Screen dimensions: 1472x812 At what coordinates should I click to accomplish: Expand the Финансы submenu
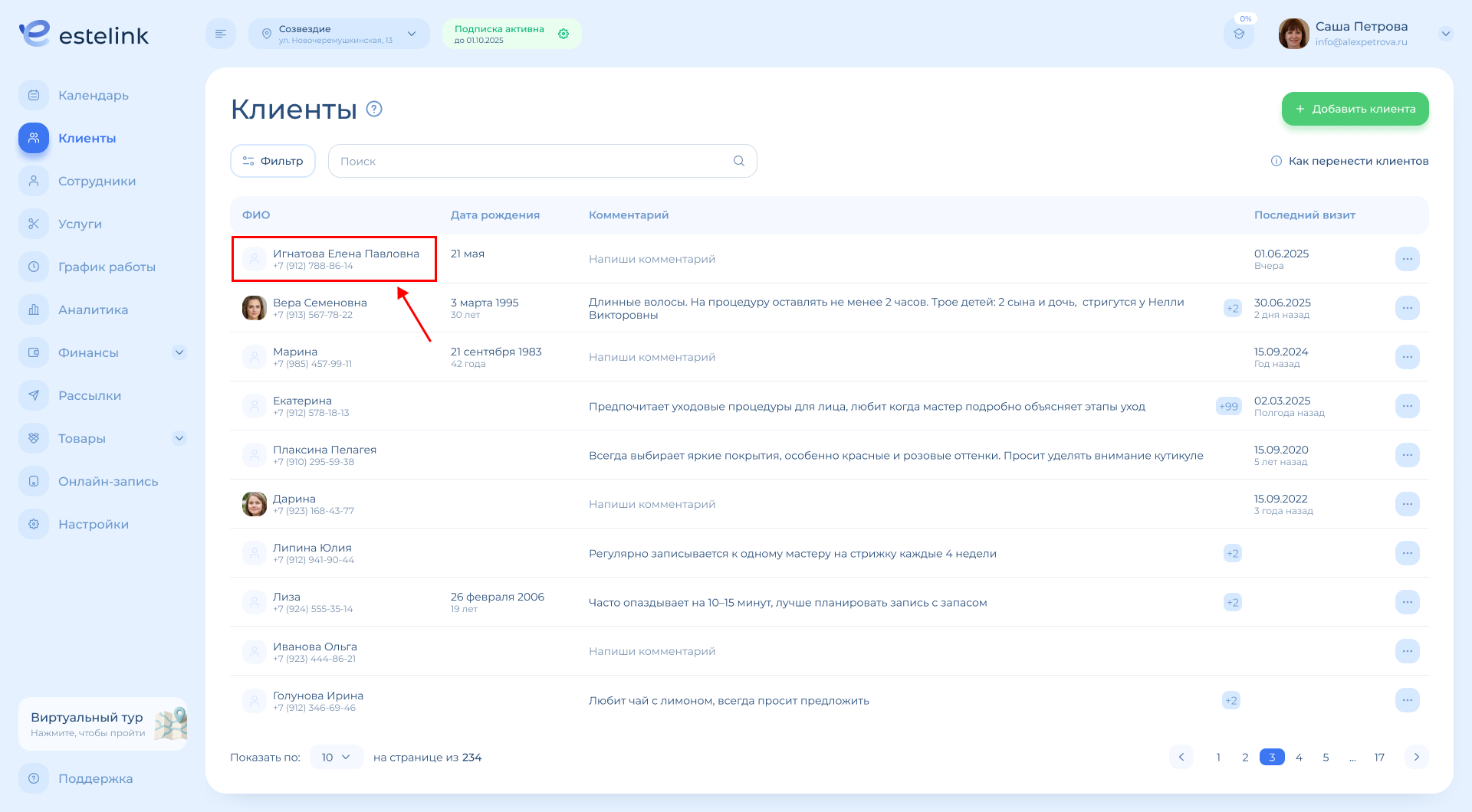(x=179, y=352)
